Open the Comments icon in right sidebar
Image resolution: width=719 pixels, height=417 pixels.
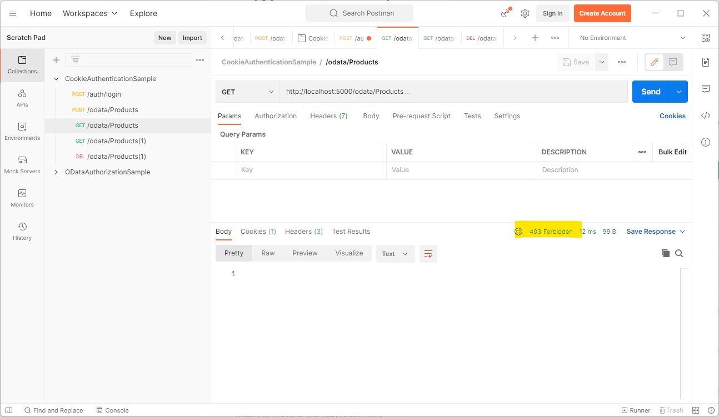(706, 89)
